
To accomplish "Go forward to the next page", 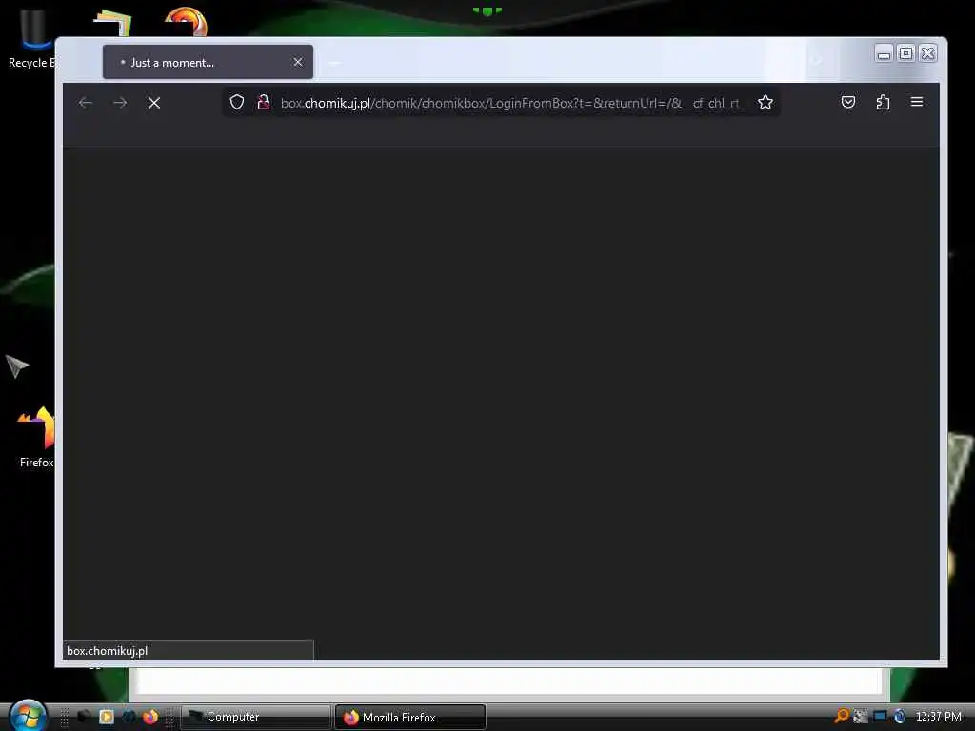I will [120, 103].
